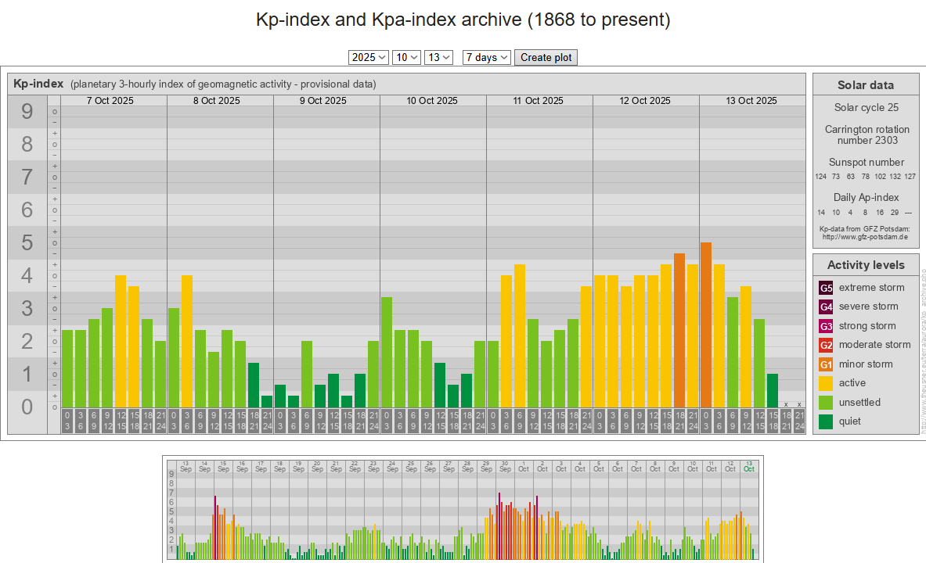Click the G3 strong storm badge
Viewport: 926px width, 563px height.
[x=826, y=326]
